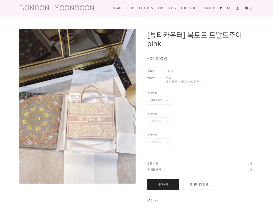This screenshot has height=216, width=273.
Task: Open the ABOUT menu
Action: pyautogui.click(x=209, y=8)
